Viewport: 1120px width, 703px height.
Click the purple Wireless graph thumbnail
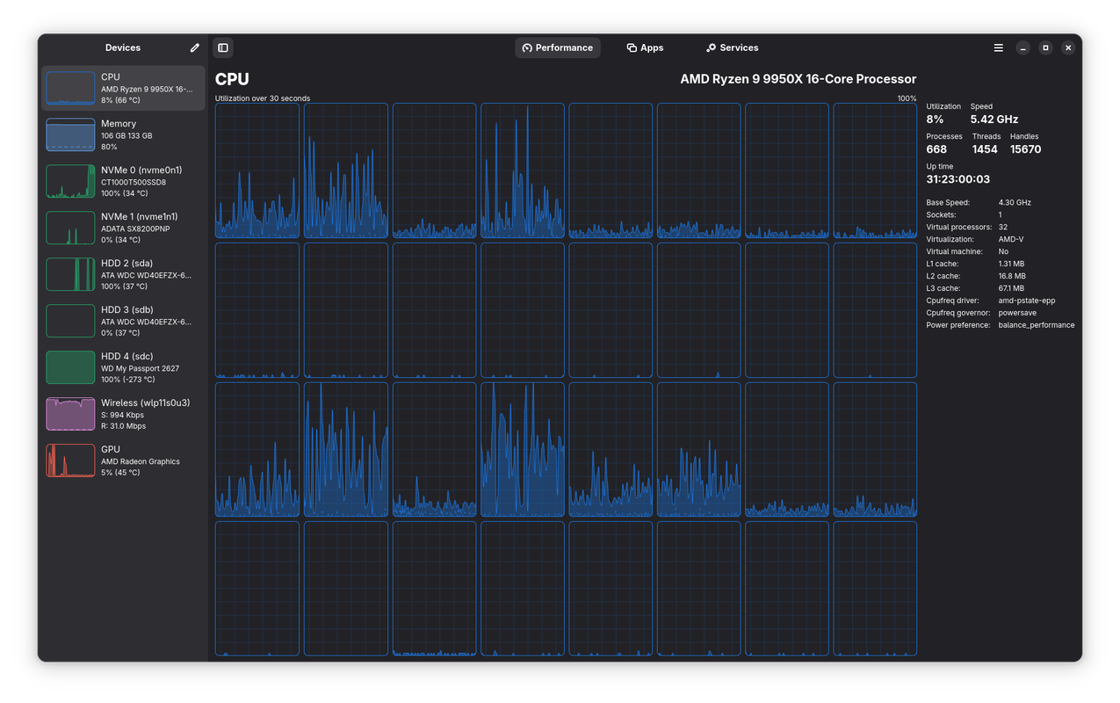[70, 414]
